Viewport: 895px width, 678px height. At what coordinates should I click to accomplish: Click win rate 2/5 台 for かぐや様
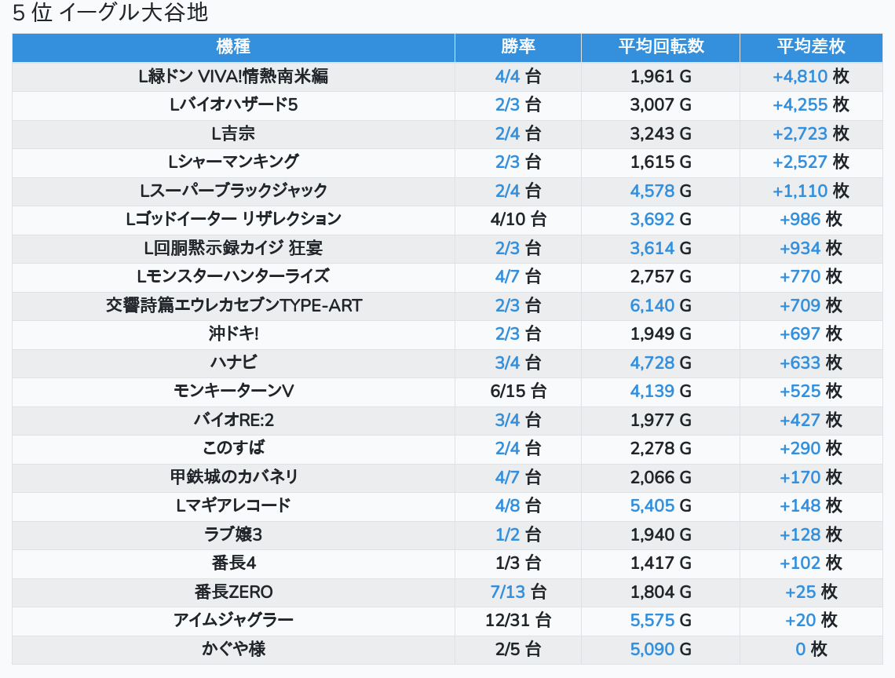point(517,649)
